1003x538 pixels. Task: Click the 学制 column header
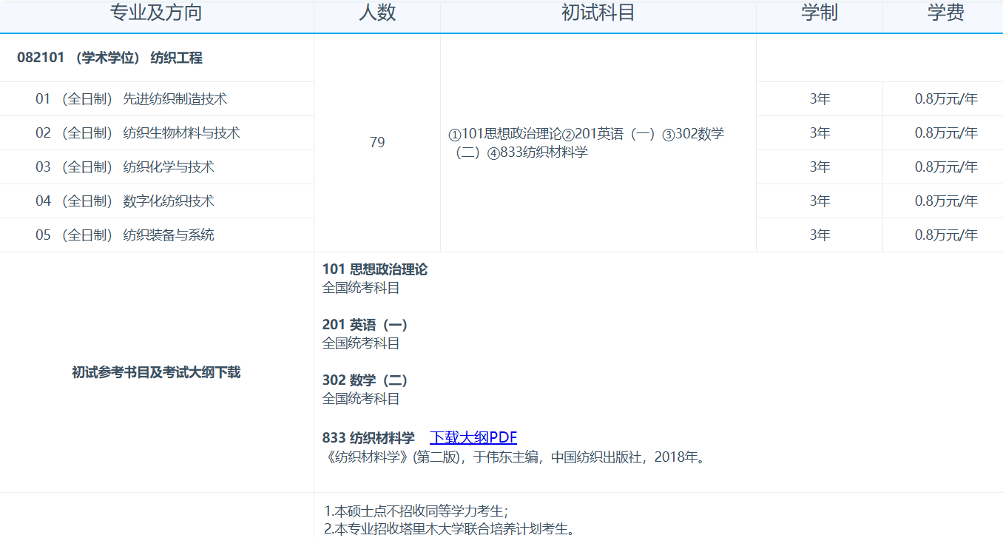[818, 16]
